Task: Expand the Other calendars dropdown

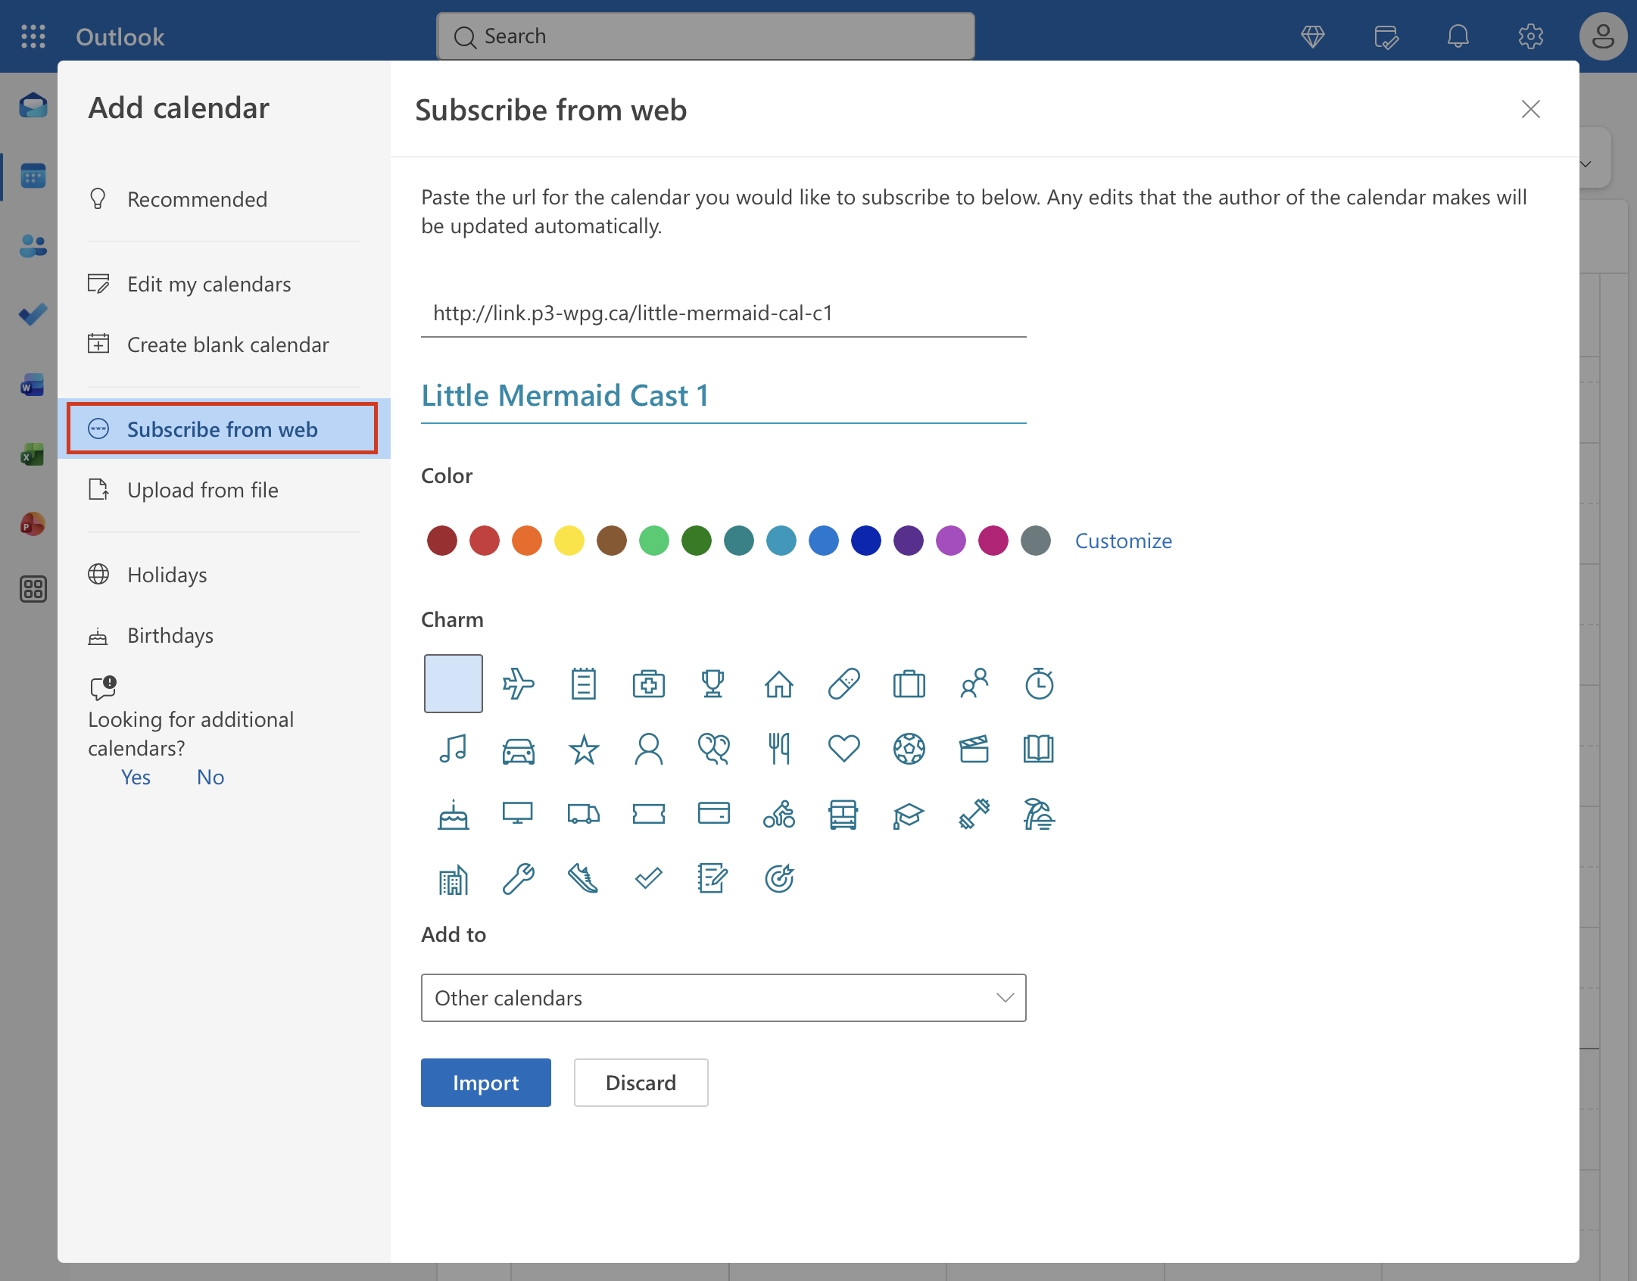Action: pyautogui.click(x=724, y=998)
